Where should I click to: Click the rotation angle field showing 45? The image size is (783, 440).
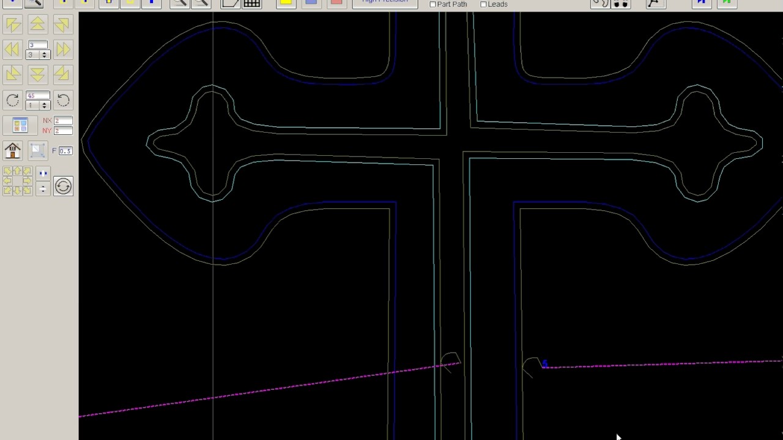(x=38, y=96)
